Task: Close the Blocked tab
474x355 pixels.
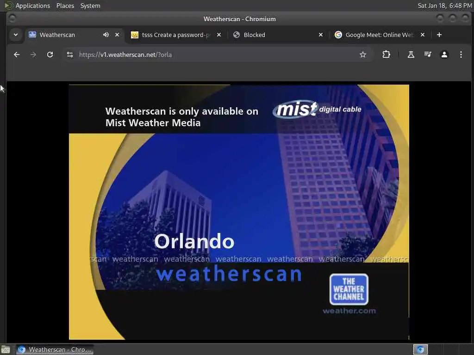Action: click(321, 35)
